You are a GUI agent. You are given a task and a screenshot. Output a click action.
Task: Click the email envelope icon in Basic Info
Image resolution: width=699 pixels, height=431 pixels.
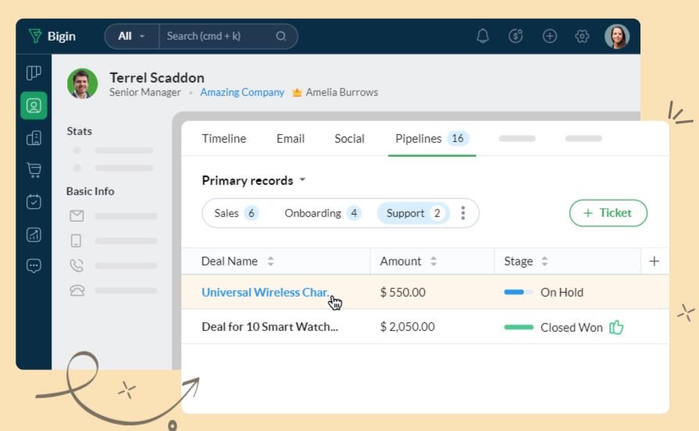77,216
